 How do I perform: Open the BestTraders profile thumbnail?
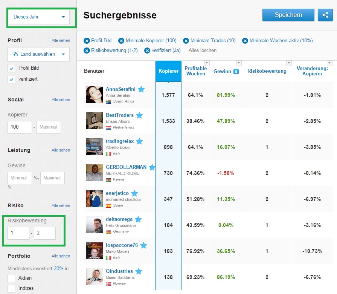click(x=94, y=121)
